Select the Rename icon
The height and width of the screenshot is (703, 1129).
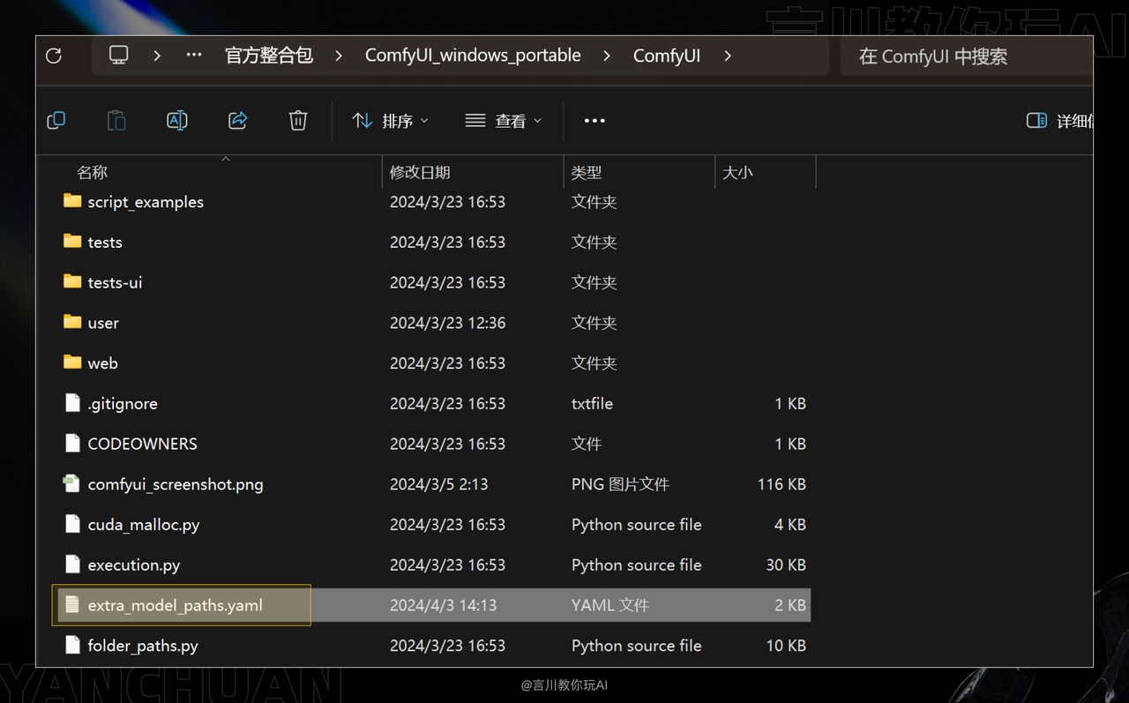click(176, 120)
